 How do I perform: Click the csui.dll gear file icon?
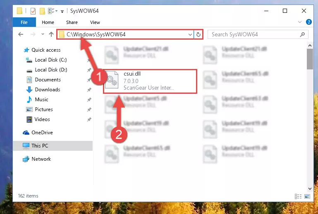pos(112,80)
